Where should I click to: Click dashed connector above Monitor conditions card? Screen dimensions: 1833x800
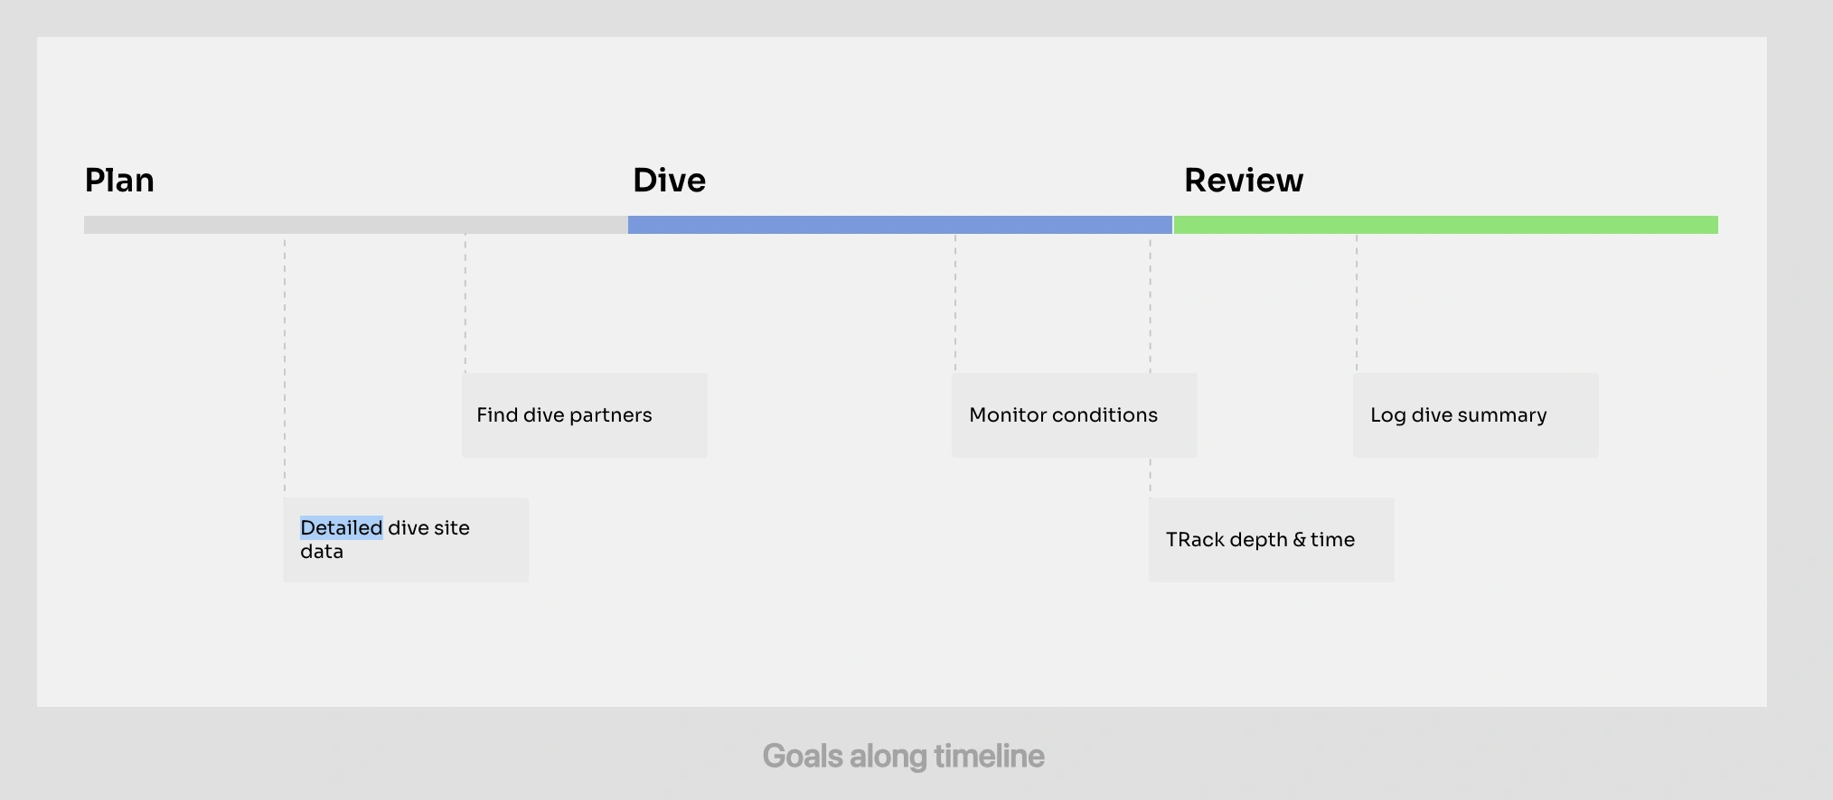point(955,302)
